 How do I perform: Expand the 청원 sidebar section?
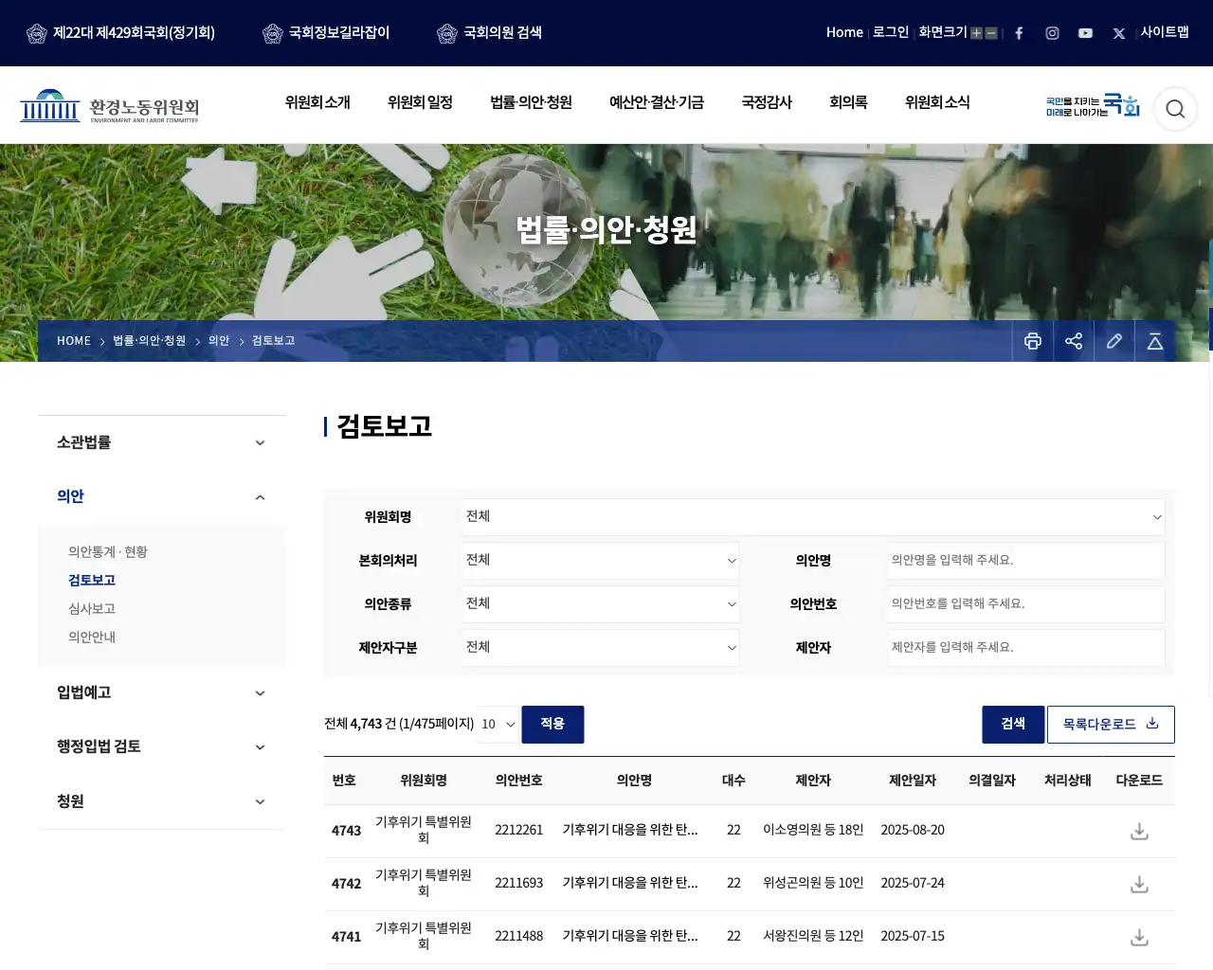[161, 801]
